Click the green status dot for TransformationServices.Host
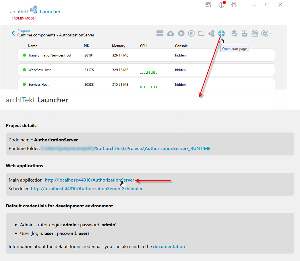Screen dimensions: 300x261 tap(24, 55)
